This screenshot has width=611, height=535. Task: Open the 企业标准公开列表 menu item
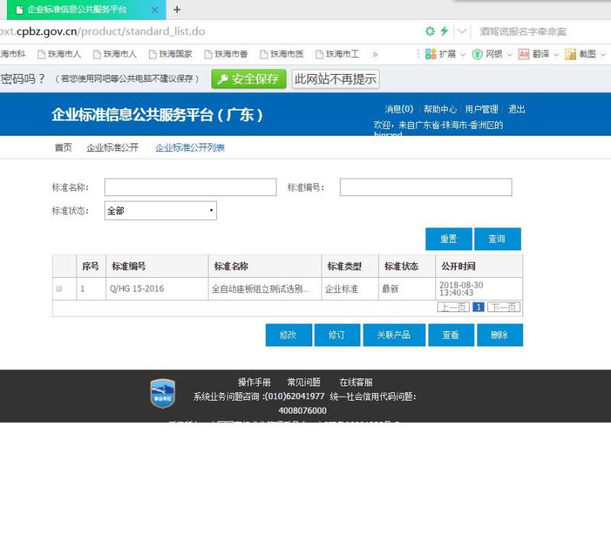(x=189, y=147)
